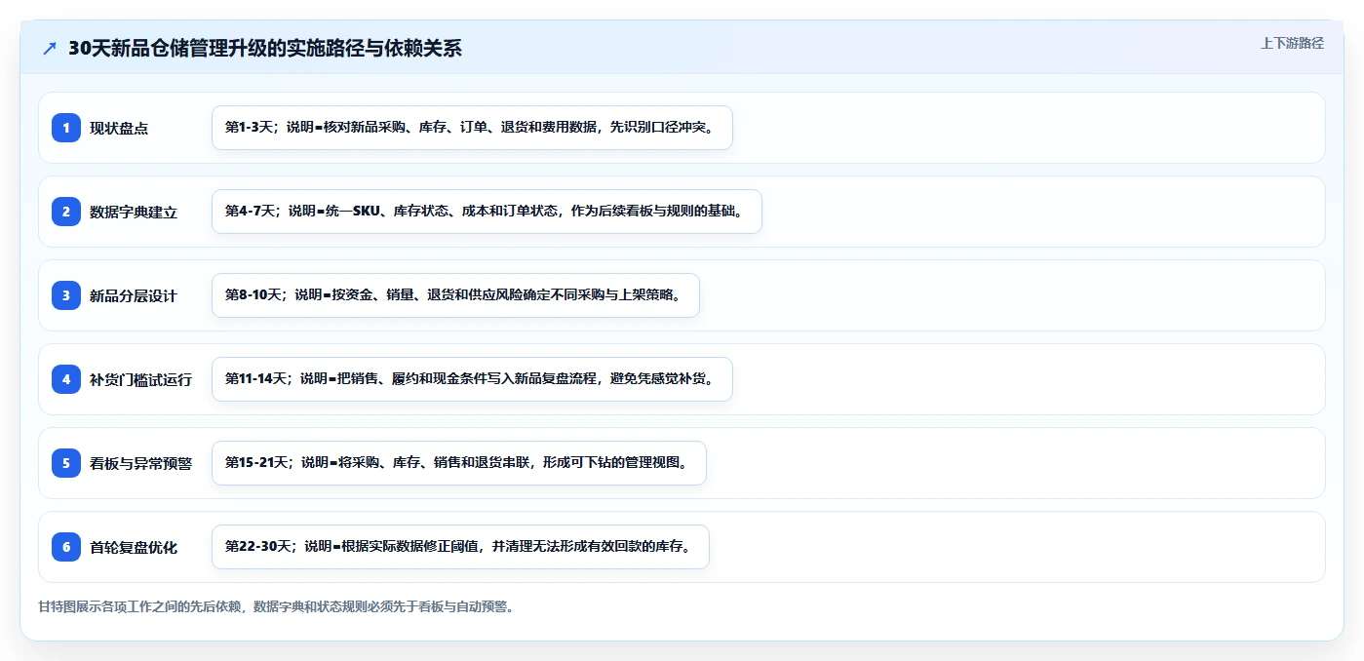Open the 第22-30天 description box

(460, 547)
